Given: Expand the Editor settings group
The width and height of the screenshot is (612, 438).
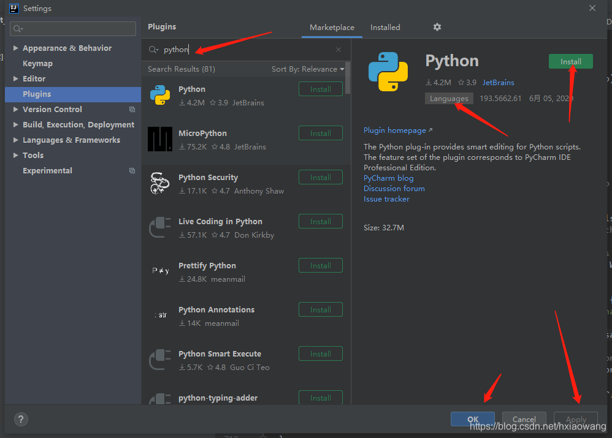Looking at the screenshot, I should tap(15, 78).
